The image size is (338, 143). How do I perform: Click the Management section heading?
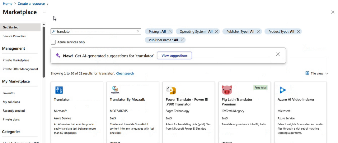point(14,48)
